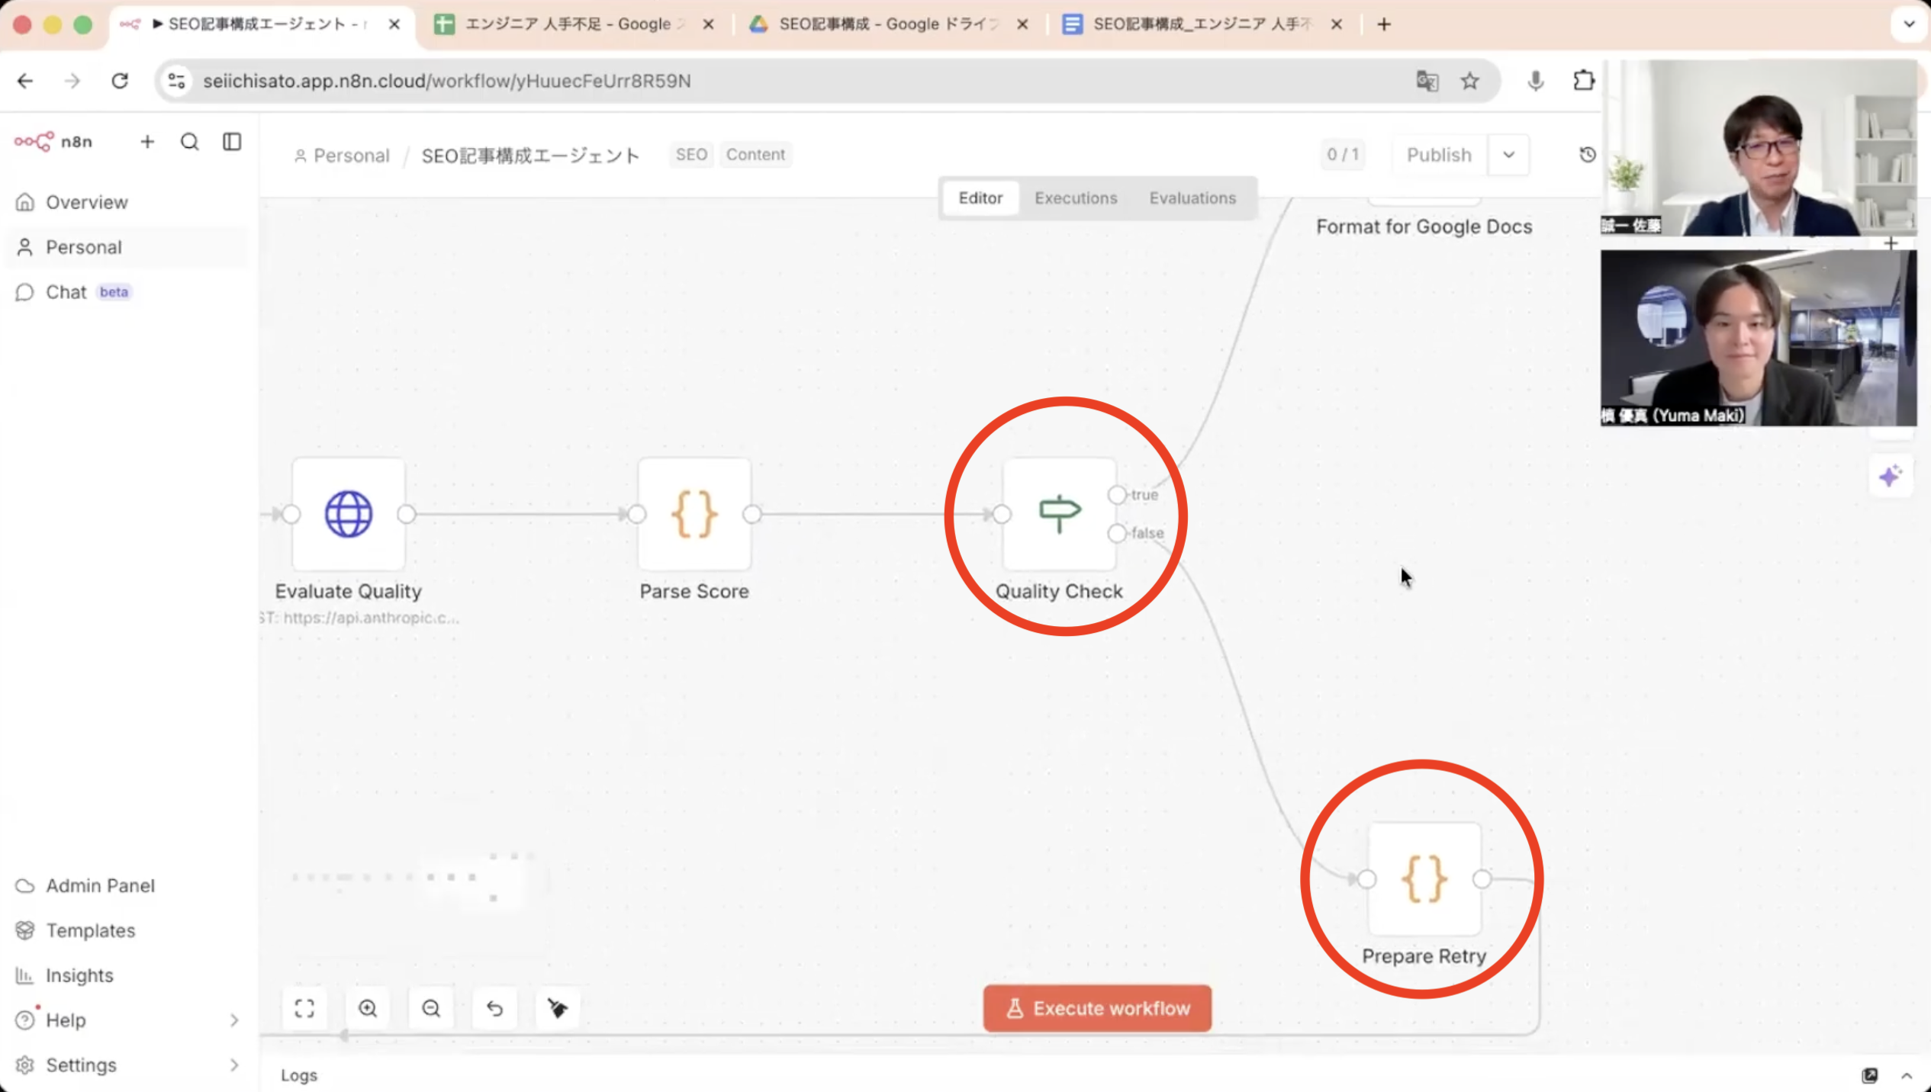Click the browser back arrow
1931x1092 pixels.
pos(25,81)
